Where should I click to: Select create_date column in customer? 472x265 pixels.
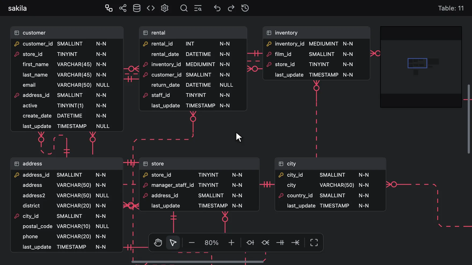pyautogui.click(x=67, y=116)
